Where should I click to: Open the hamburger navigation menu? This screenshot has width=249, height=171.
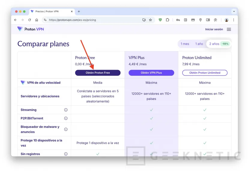click(x=229, y=29)
